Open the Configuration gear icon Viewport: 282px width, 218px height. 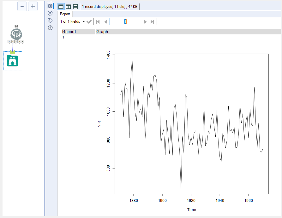tap(50, 6)
